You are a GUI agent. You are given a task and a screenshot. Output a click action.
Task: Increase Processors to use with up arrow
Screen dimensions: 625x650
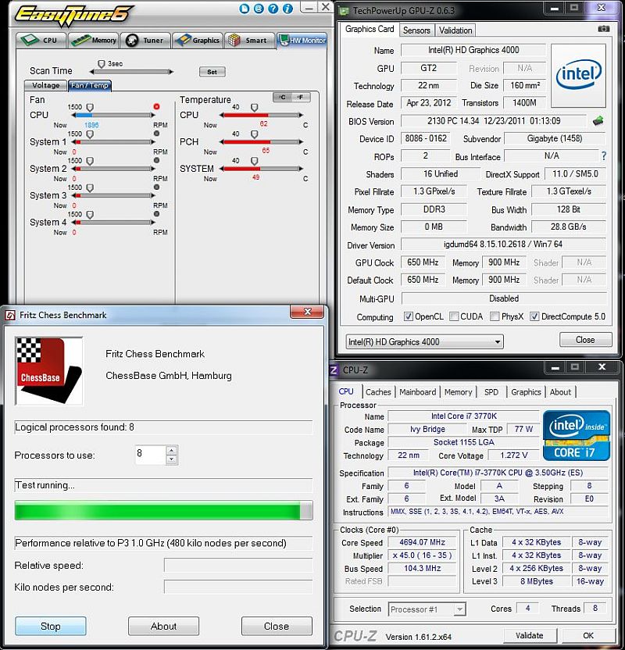tap(172, 450)
